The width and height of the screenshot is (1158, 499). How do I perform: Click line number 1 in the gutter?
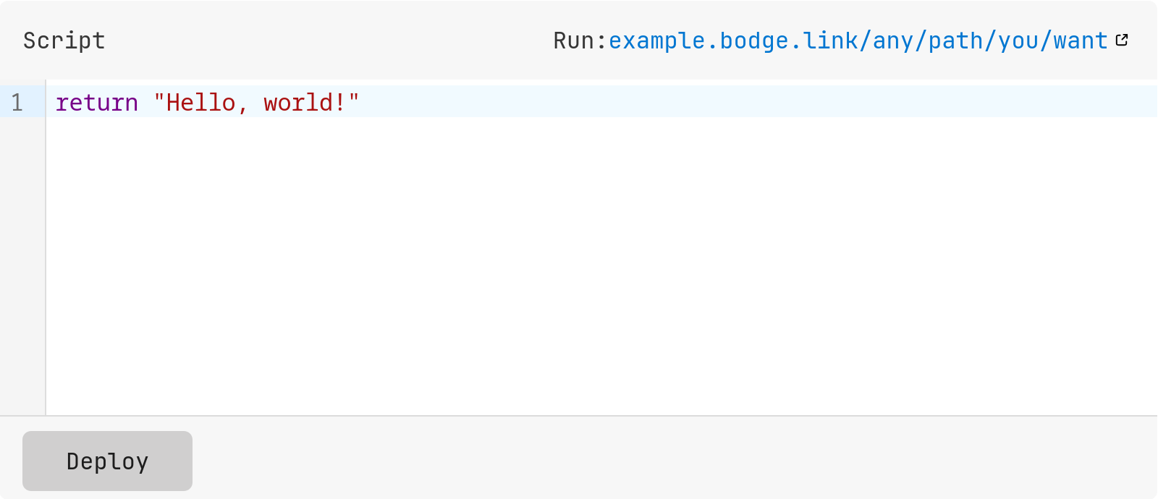point(17,103)
